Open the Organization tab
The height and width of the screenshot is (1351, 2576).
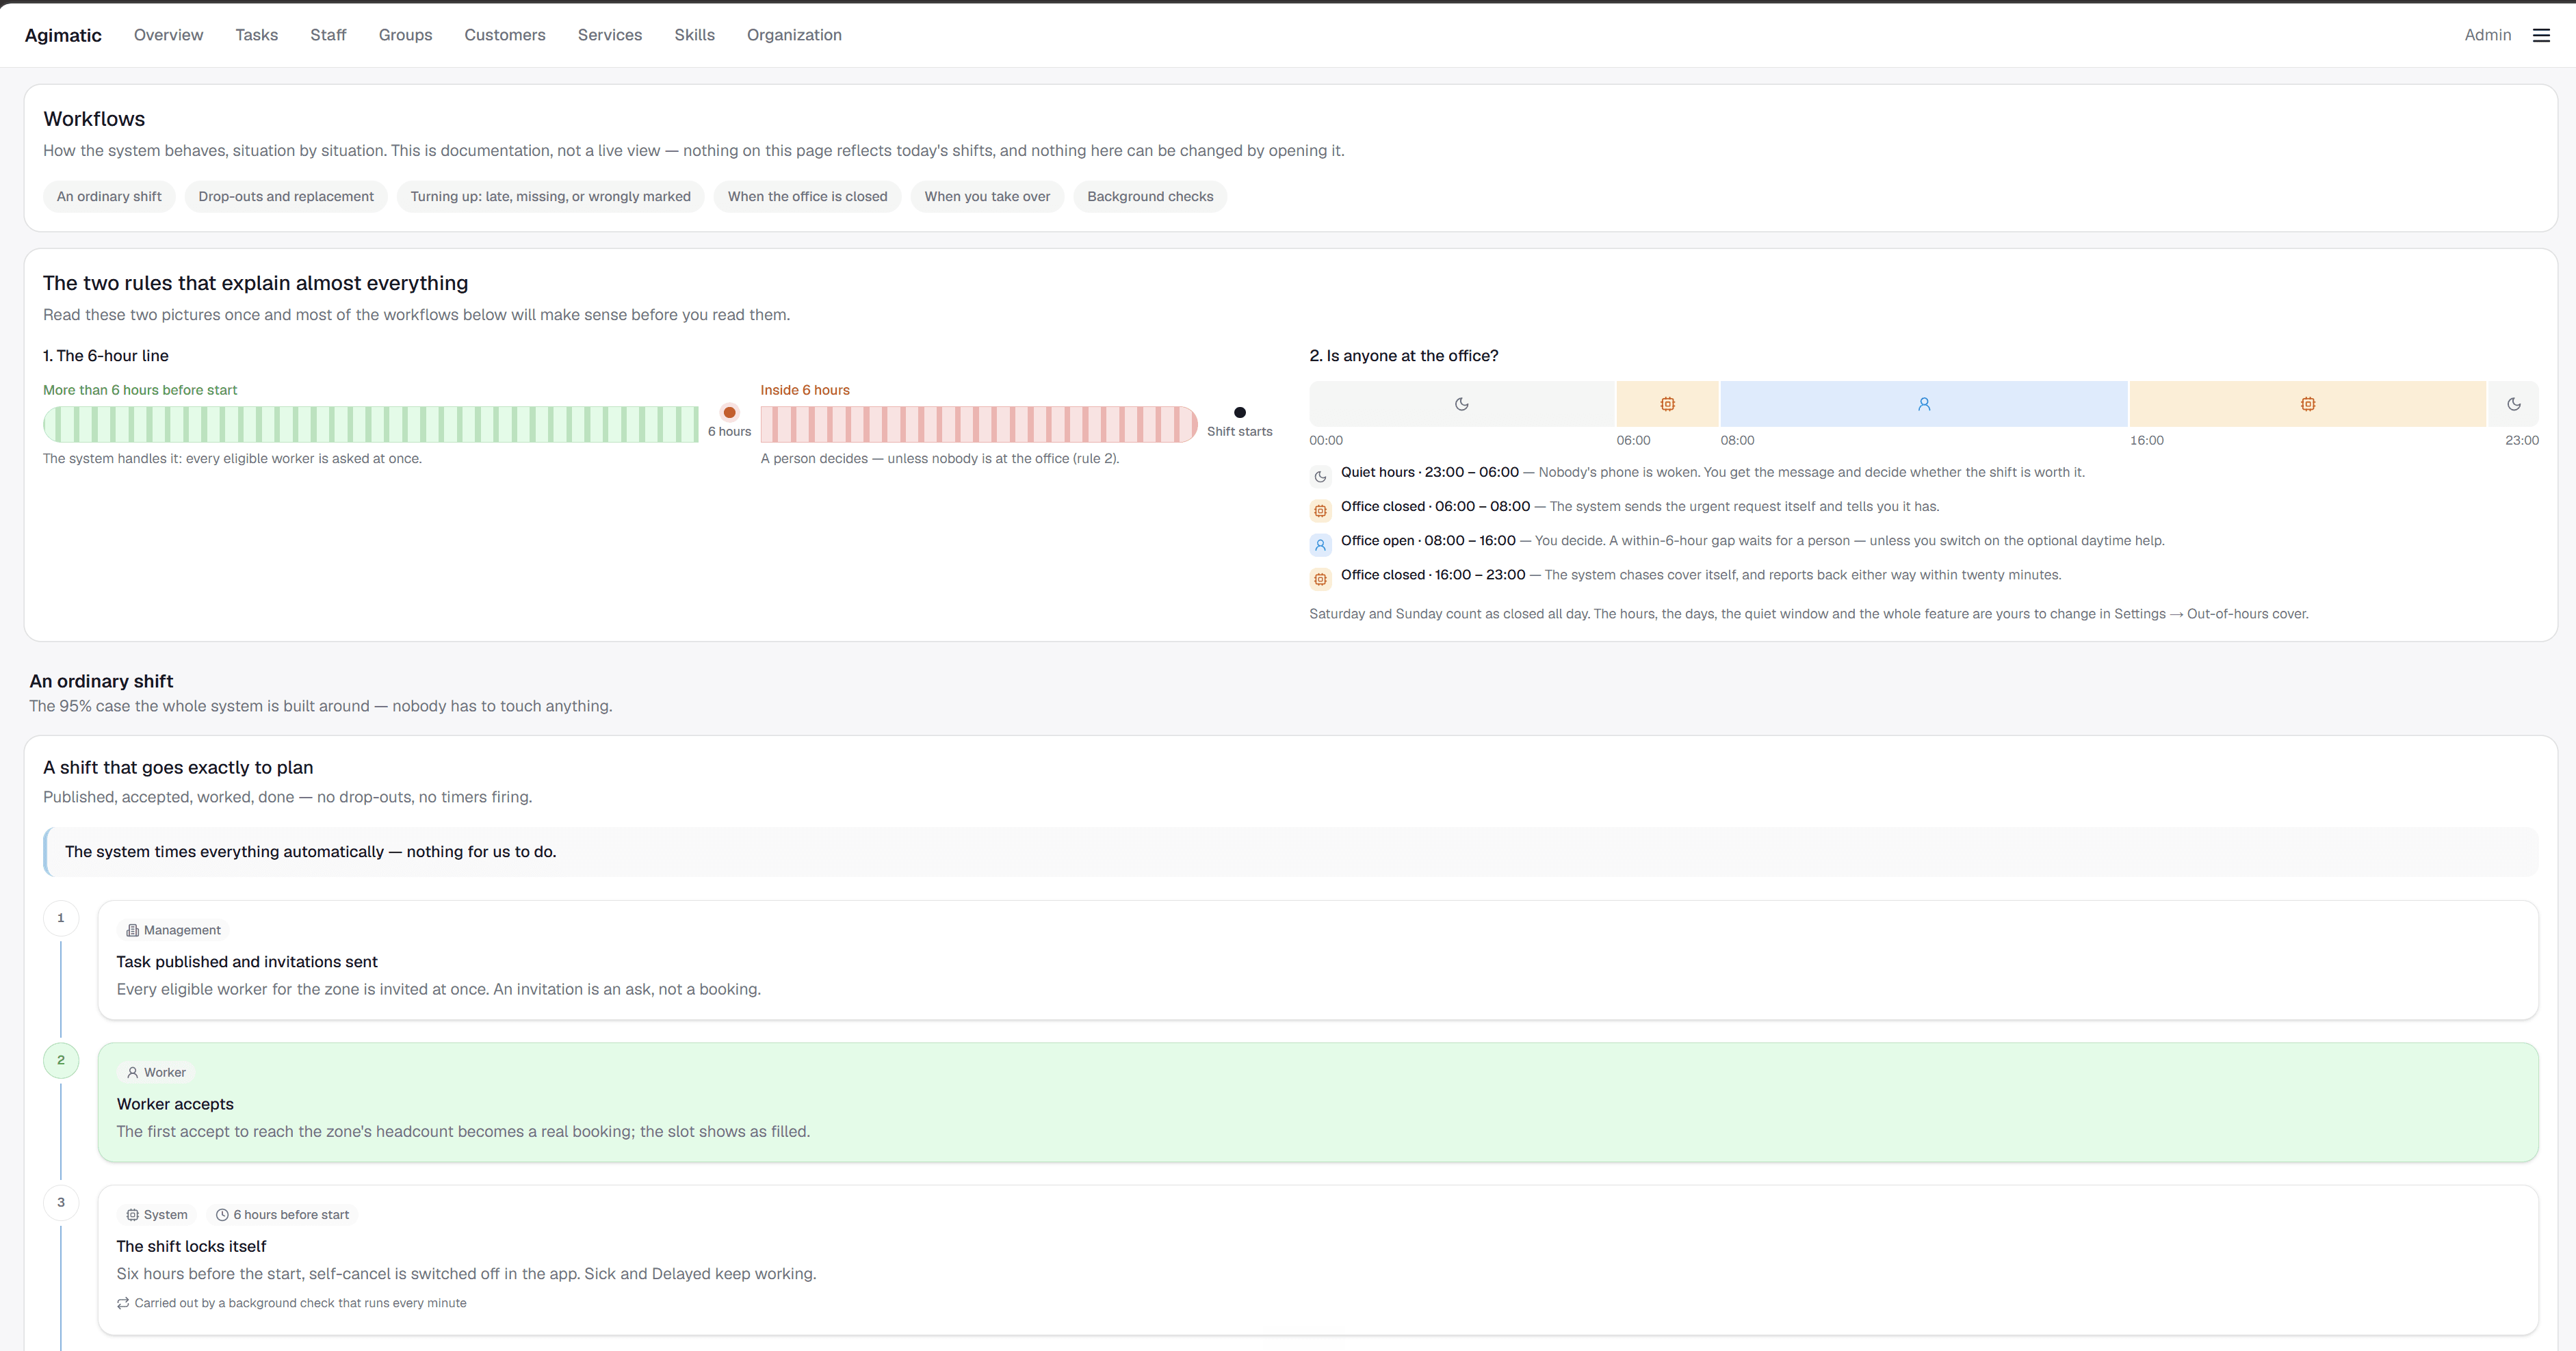(794, 35)
